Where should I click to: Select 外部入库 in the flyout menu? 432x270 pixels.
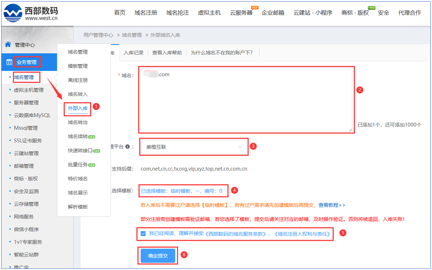click(x=78, y=108)
